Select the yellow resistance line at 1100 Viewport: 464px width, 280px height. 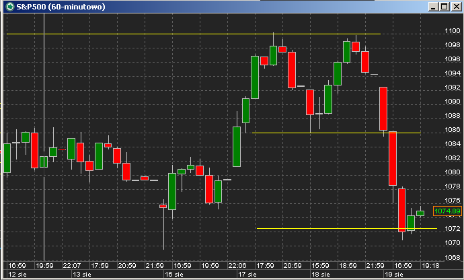point(194,34)
